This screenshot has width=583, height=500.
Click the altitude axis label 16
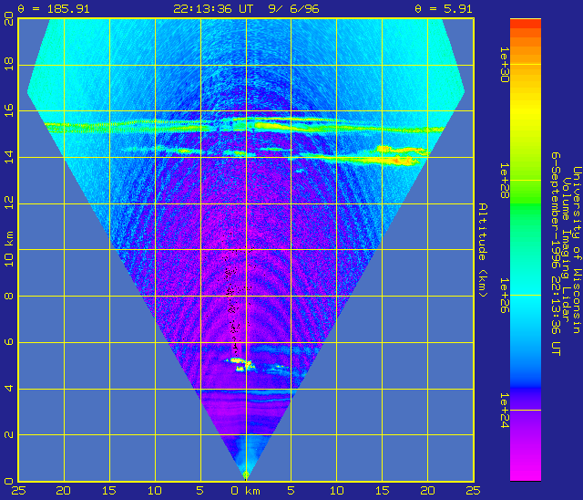pos(9,110)
